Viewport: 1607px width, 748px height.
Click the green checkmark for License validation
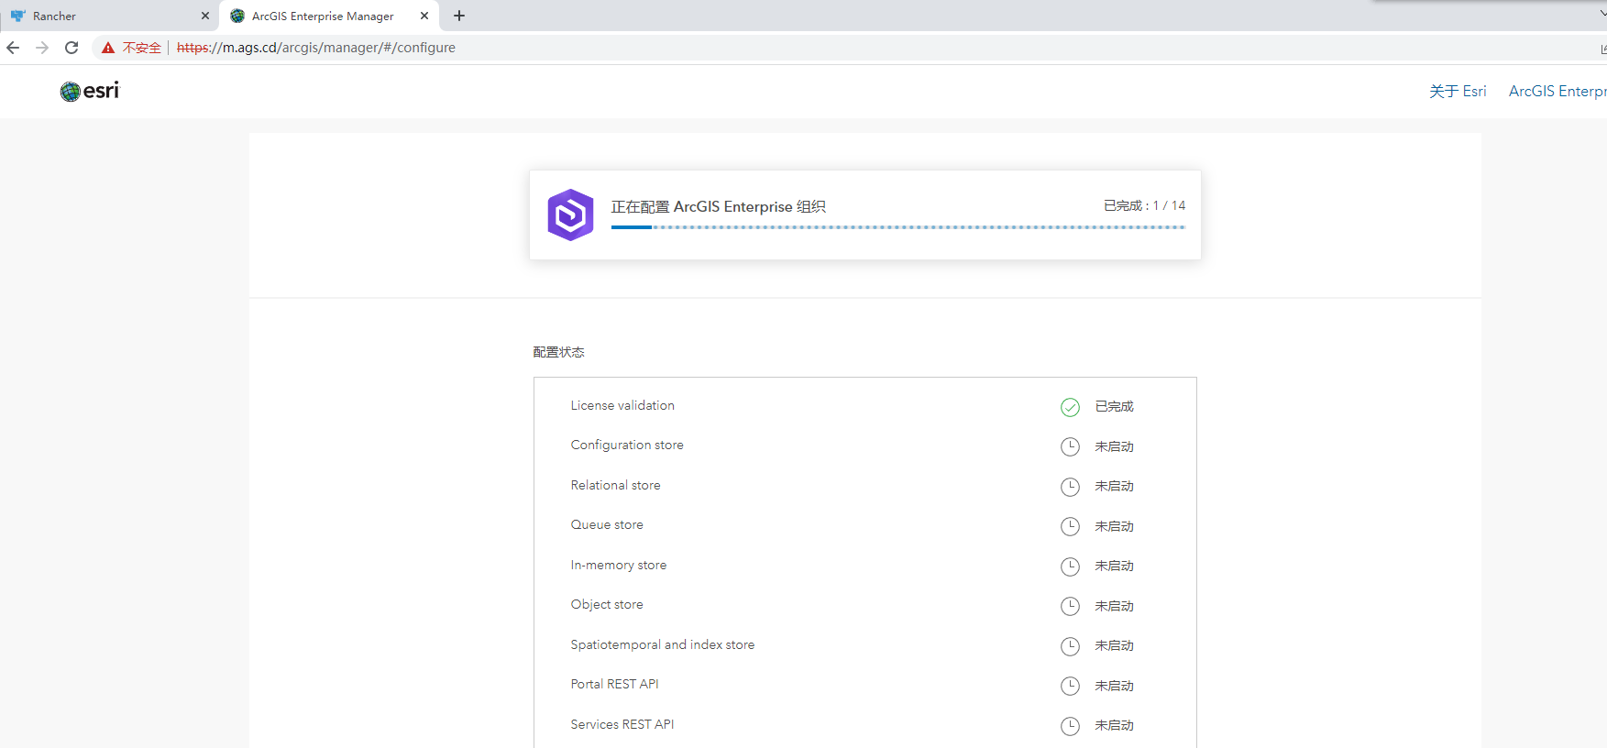click(1070, 407)
